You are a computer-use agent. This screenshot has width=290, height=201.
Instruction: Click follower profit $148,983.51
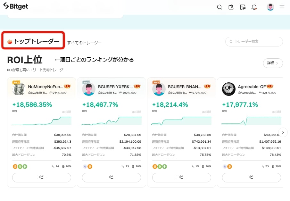click(271, 148)
